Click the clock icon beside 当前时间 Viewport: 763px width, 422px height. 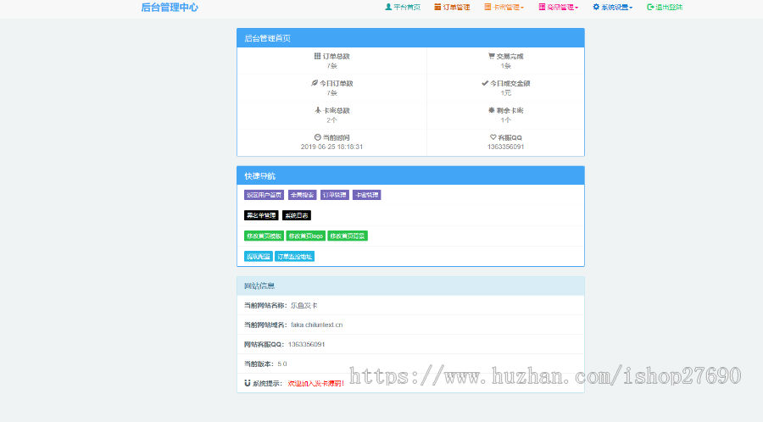point(317,137)
